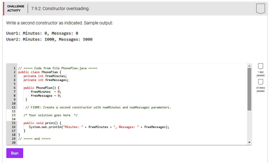Click the FIXME comment on line 11
270x163 pixels.
tap(98, 107)
